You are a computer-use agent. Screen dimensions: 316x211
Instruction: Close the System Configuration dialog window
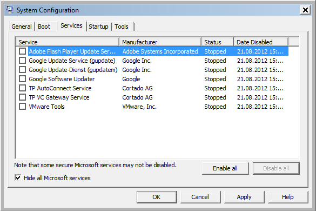click(x=305, y=10)
